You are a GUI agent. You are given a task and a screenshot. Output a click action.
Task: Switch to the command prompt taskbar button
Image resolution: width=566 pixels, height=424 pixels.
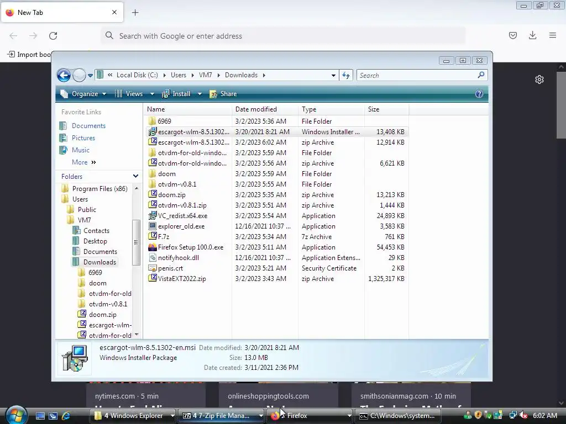click(x=398, y=416)
